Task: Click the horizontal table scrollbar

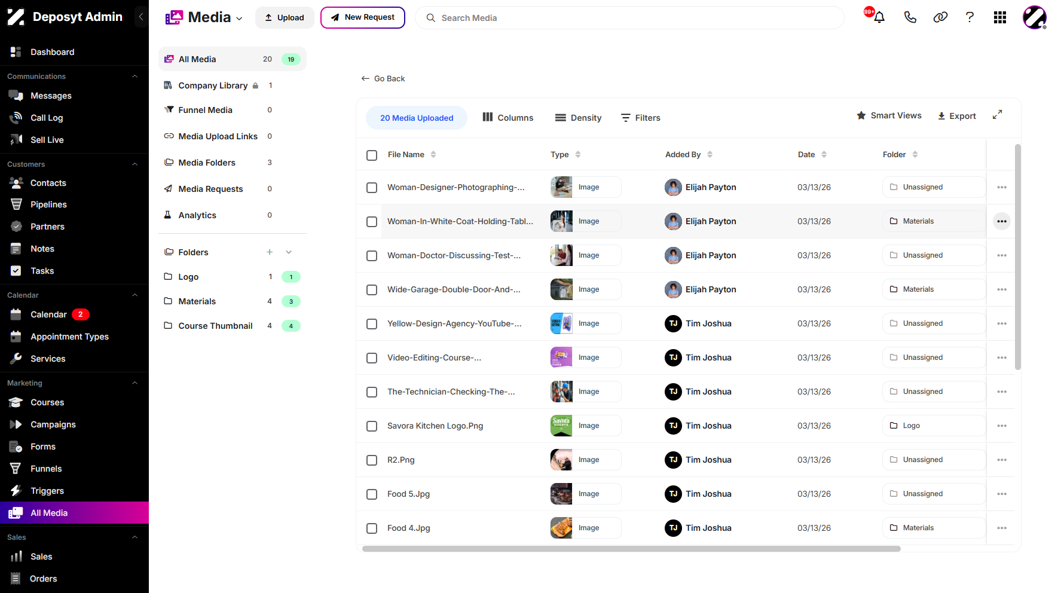Action: 631,549
